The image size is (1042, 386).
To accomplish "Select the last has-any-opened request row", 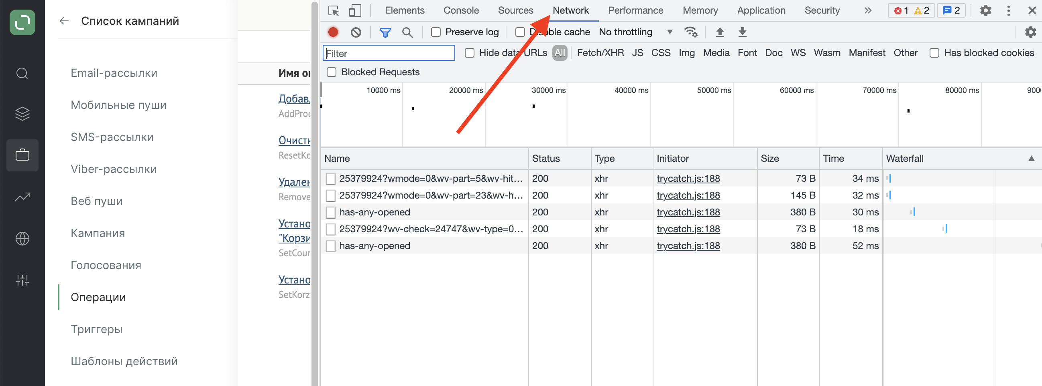I will [x=681, y=246].
